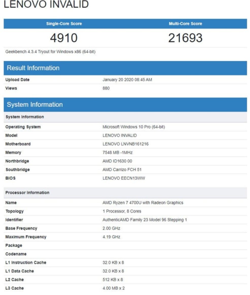Click the Result Information section header
This screenshot has width=250, height=295.
(125, 68)
